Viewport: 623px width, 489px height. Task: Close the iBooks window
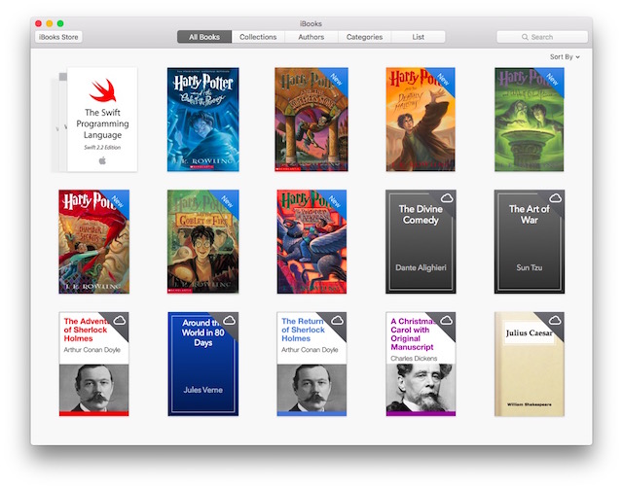39,23
